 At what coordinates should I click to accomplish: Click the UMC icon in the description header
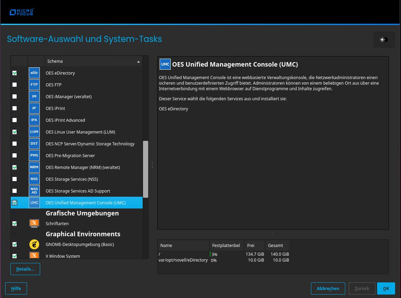[165, 64]
